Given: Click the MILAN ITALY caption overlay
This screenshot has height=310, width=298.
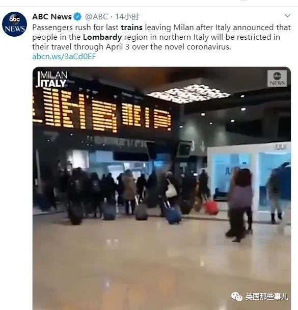Looking at the screenshot, I should [52, 79].
